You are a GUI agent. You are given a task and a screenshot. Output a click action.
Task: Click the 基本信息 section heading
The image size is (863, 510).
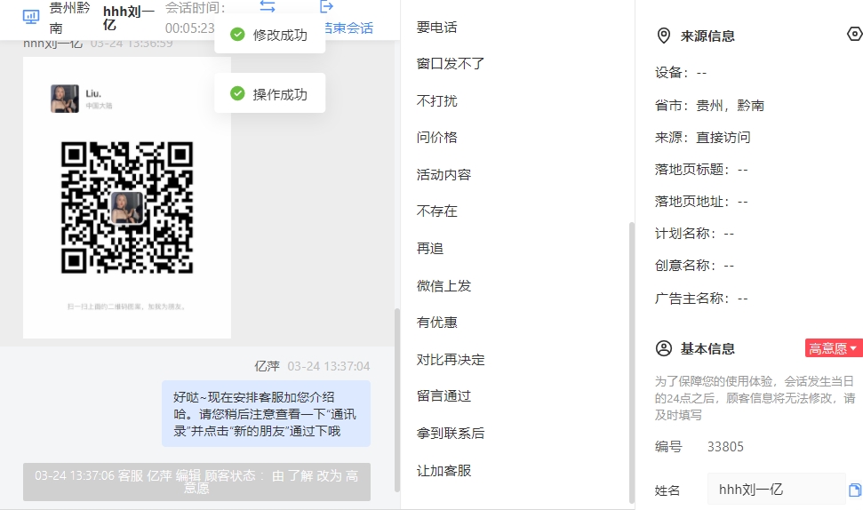point(707,349)
